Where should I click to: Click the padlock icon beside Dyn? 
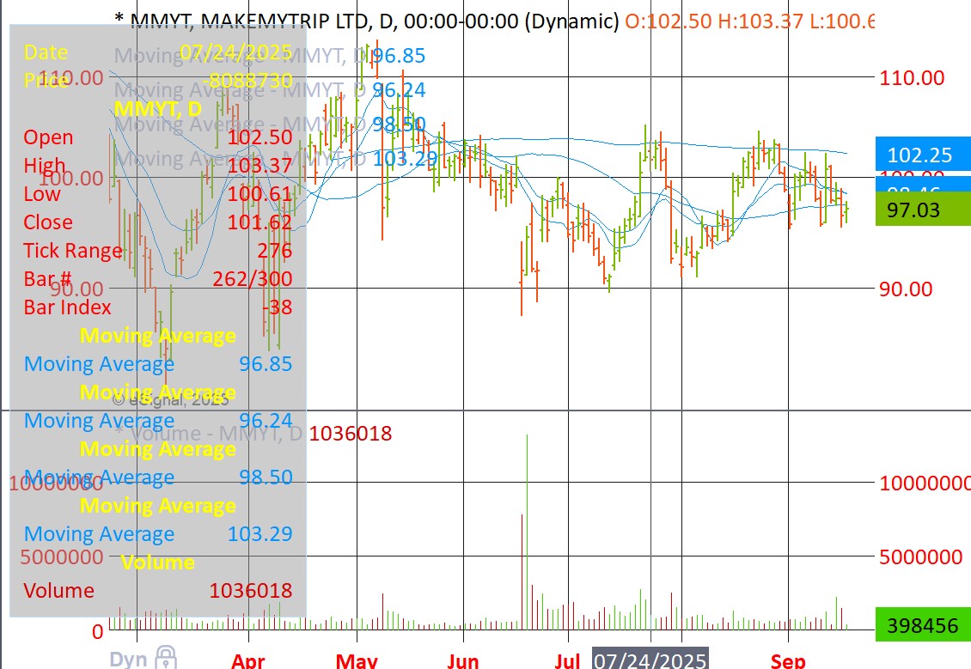[166, 658]
